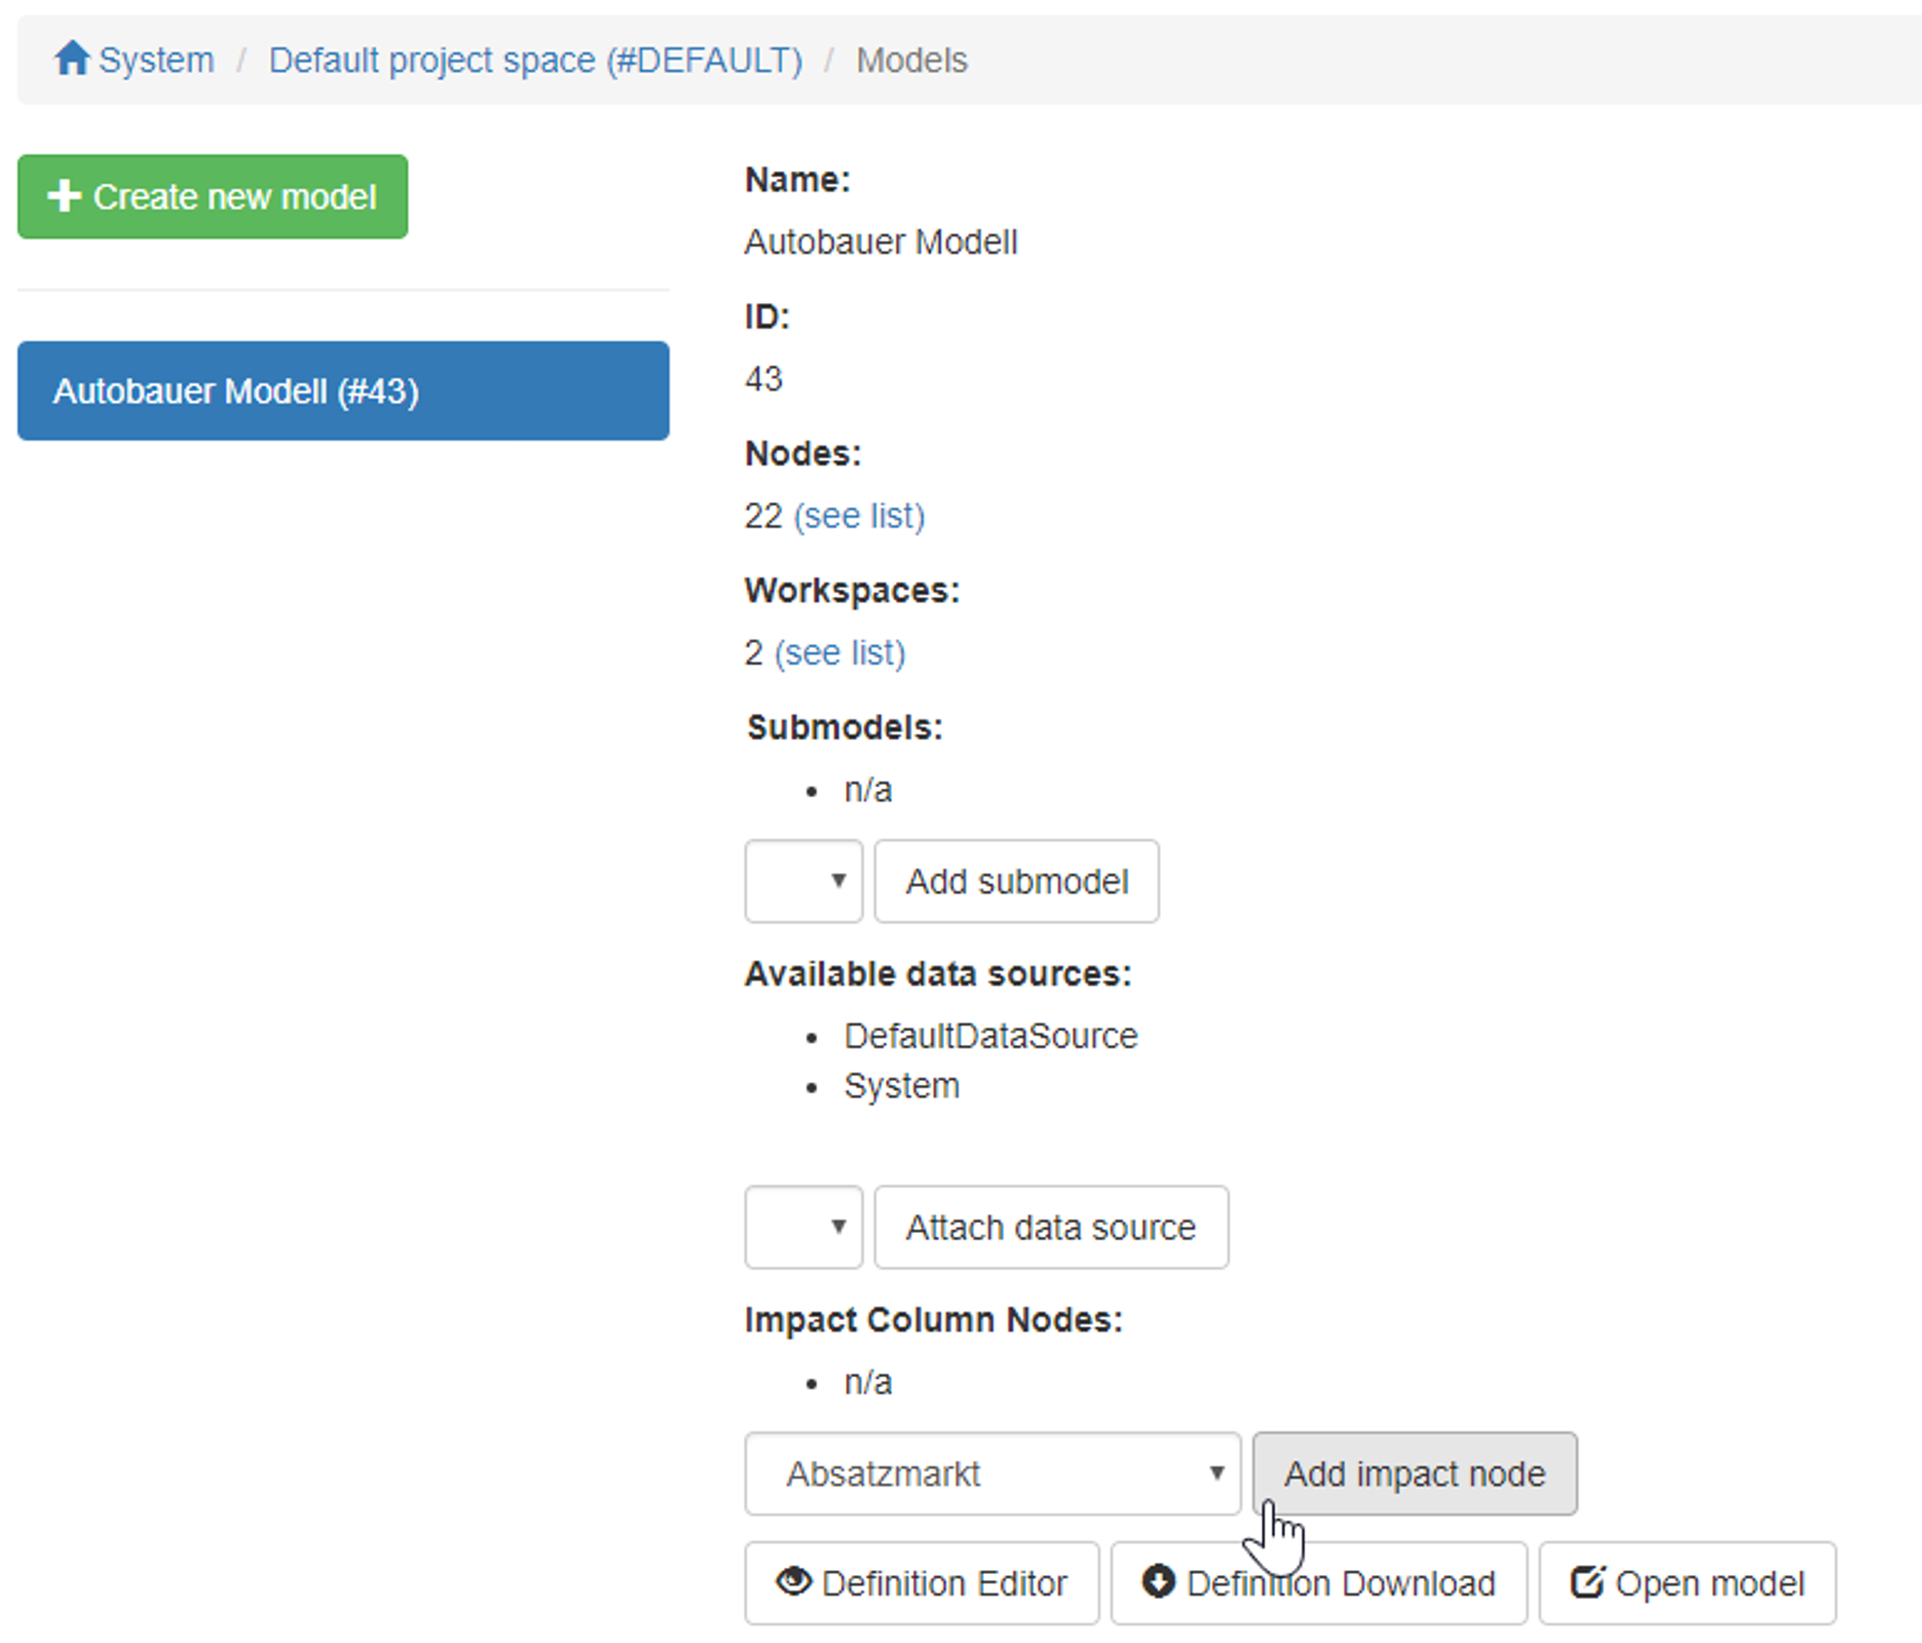
Task: Select Autobauer Modell (#43) in list
Action: point(343,390)
